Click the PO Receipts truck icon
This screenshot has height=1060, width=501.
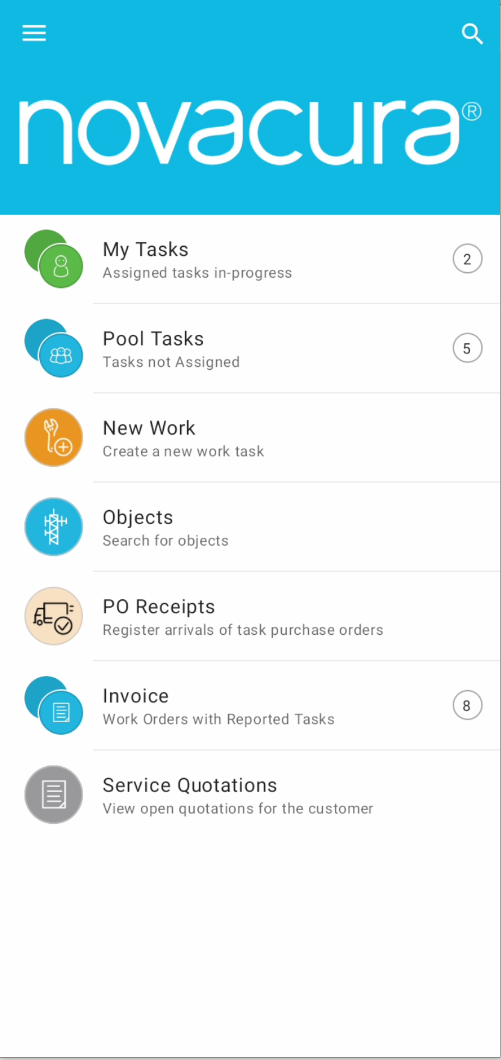(54, 616)
